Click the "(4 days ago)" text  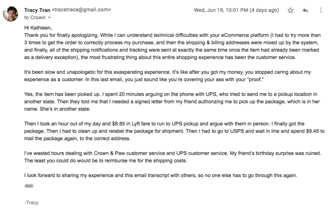pos(264,10)
